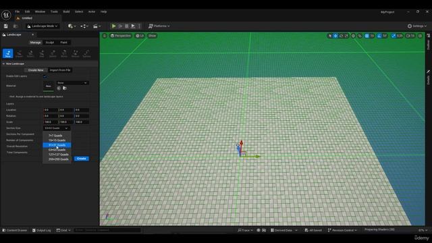Click the blue Create button
This screenshot has width=432, height=243.
click(81, 159)
